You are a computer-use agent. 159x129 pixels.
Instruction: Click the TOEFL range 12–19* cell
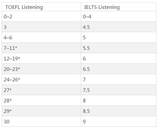click(x=41, y=58)
